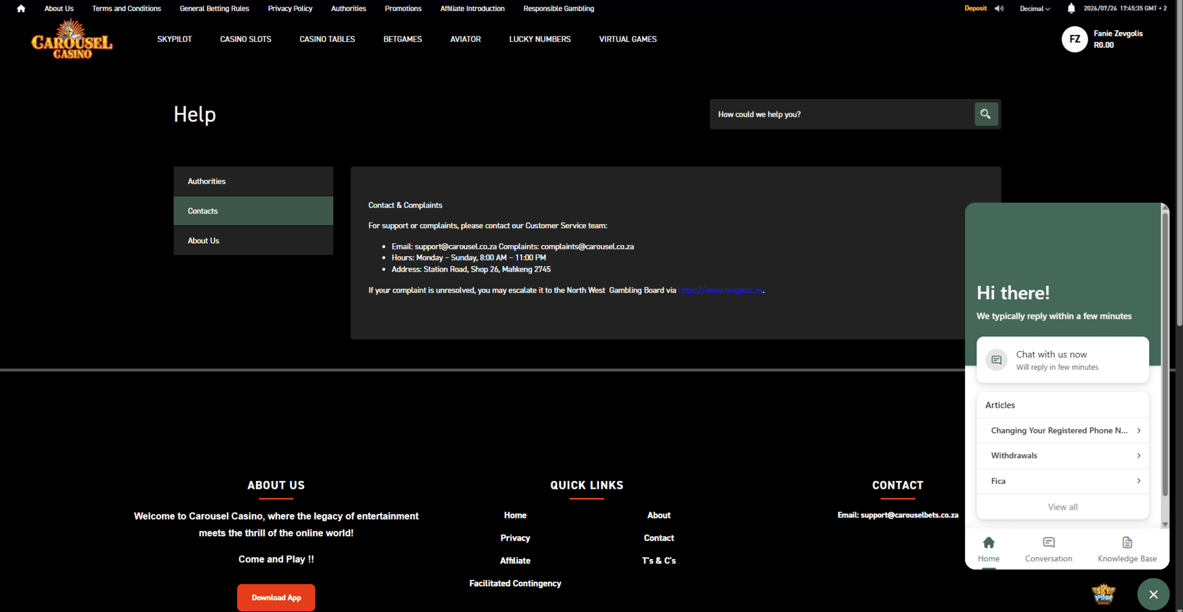Open Responsible Gambling link
The width and height of the screenshot is (1183, 612).
[558, 9]
